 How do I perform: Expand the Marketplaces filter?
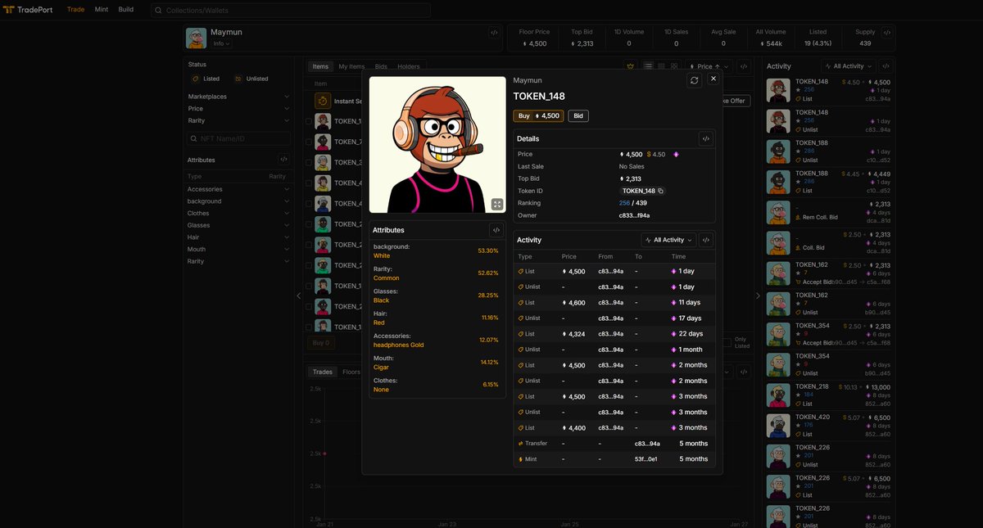[238, 97]
